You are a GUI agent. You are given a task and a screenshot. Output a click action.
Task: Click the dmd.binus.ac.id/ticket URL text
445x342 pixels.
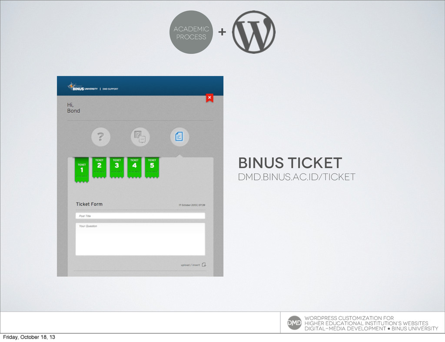296,177
